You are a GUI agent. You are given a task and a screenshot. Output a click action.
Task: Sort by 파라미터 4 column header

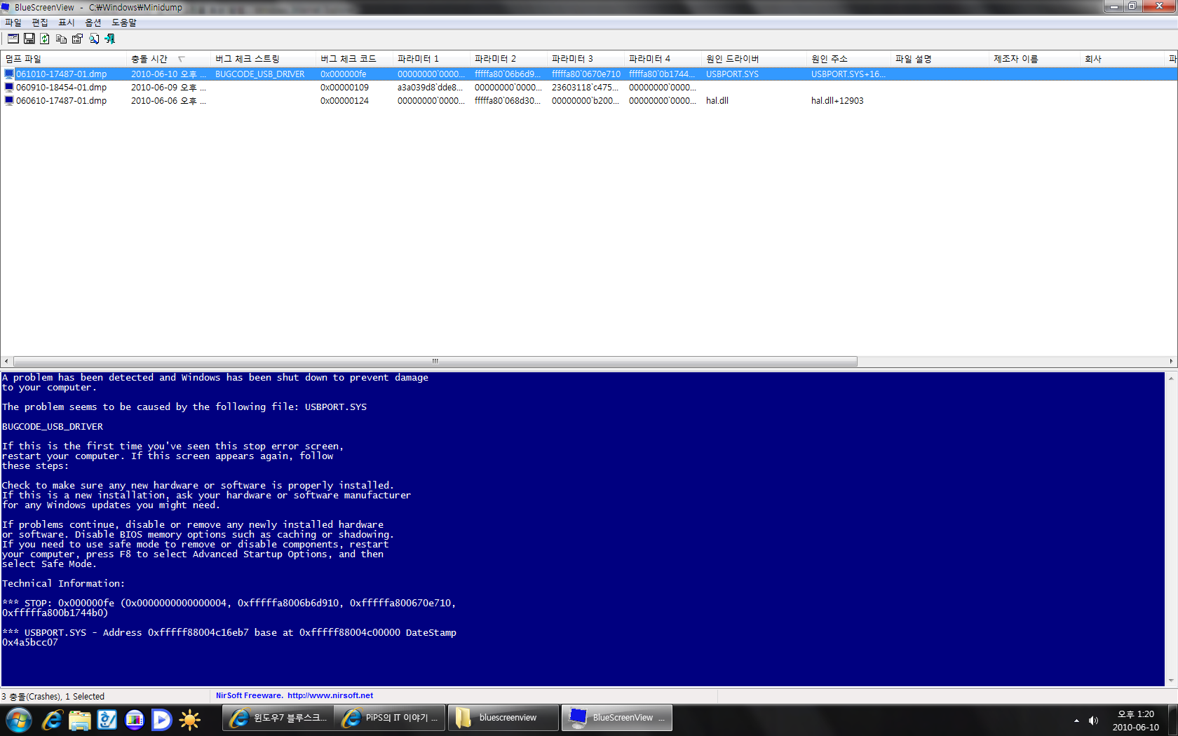click(663, 59)
